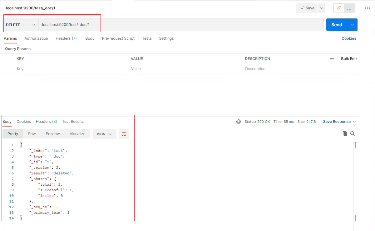Open the response Cookies tab
The image size is (375, 231).
click(24, 122)
